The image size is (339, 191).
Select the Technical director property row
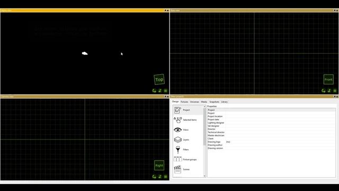[x=271, y=132]
